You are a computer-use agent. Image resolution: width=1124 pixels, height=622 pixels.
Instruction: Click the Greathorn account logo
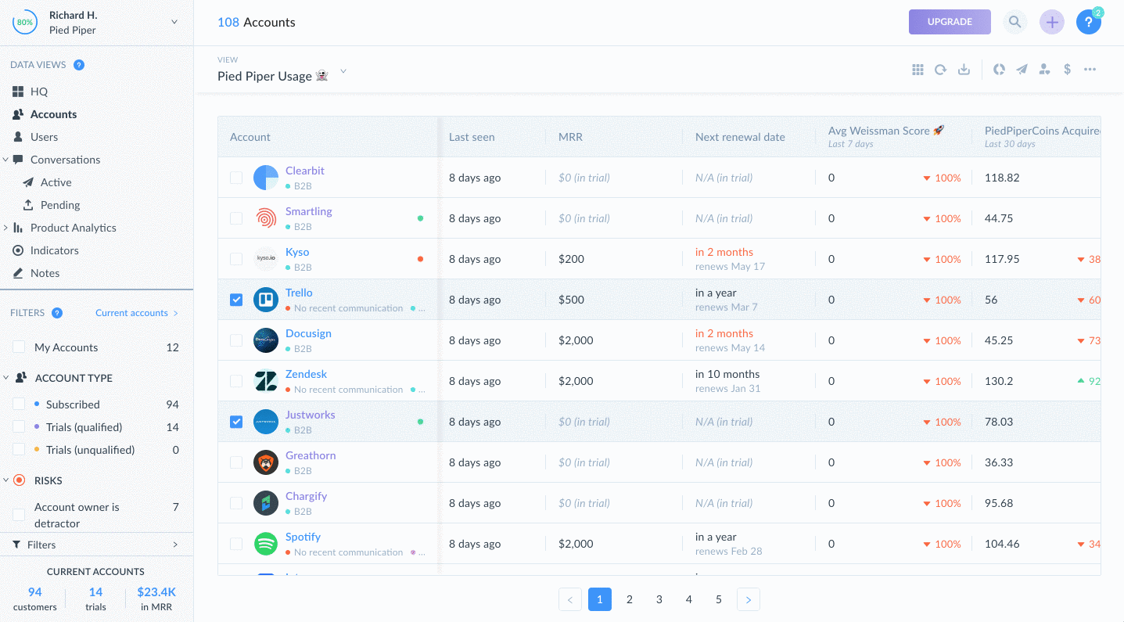pos(266,462)
